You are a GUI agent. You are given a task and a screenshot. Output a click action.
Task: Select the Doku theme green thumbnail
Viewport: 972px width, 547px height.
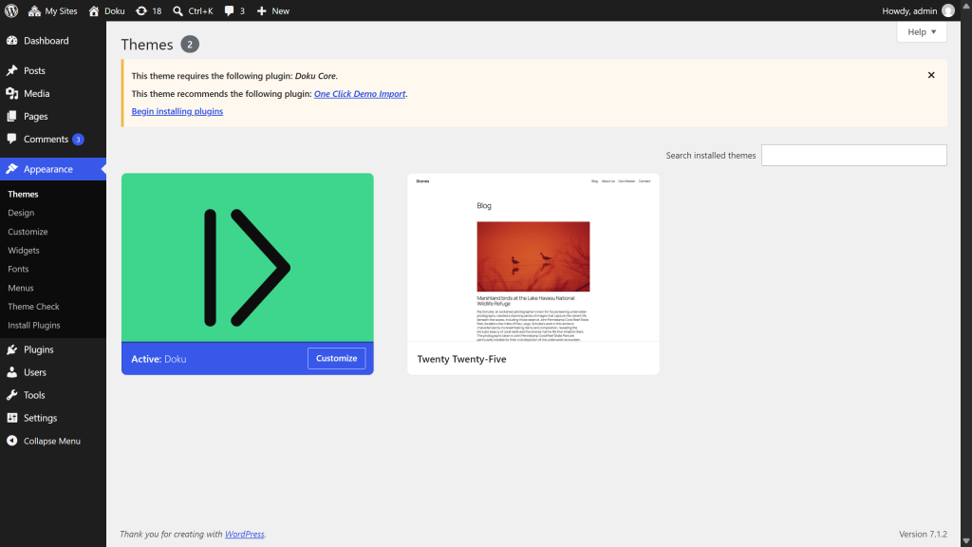(x=248, y=257)
